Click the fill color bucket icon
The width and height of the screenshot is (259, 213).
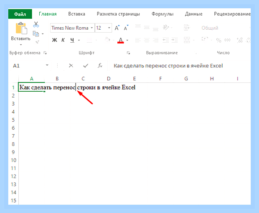pyautogui.click(x=107, y=40)
